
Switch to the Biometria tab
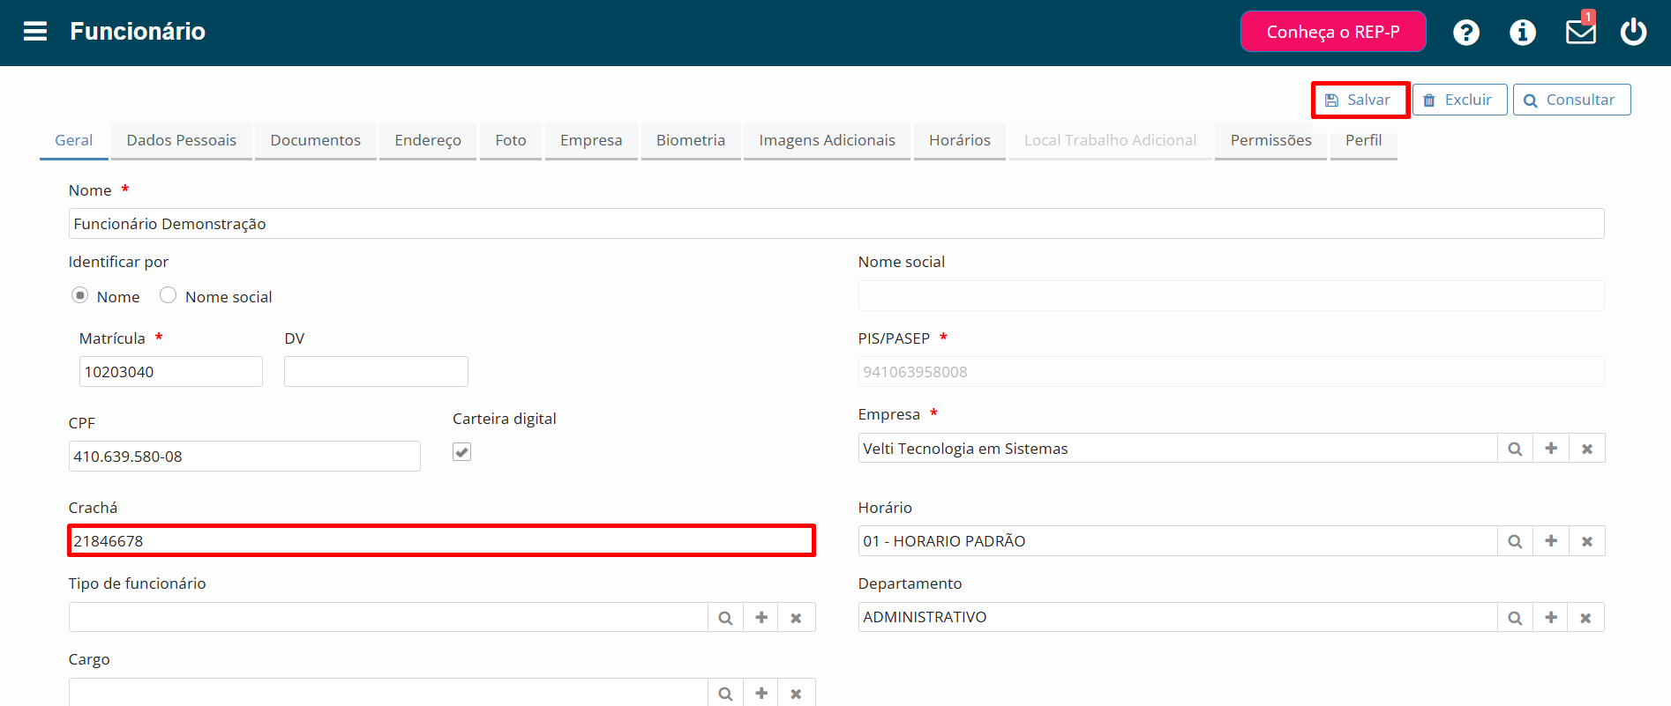click(x=691, y=140)
